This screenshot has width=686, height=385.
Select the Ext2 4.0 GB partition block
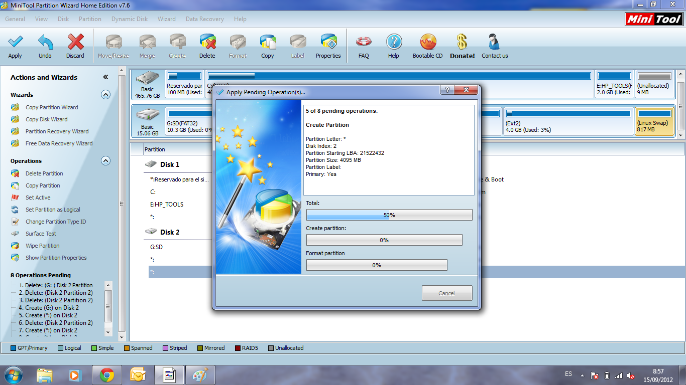click(568, 121)
